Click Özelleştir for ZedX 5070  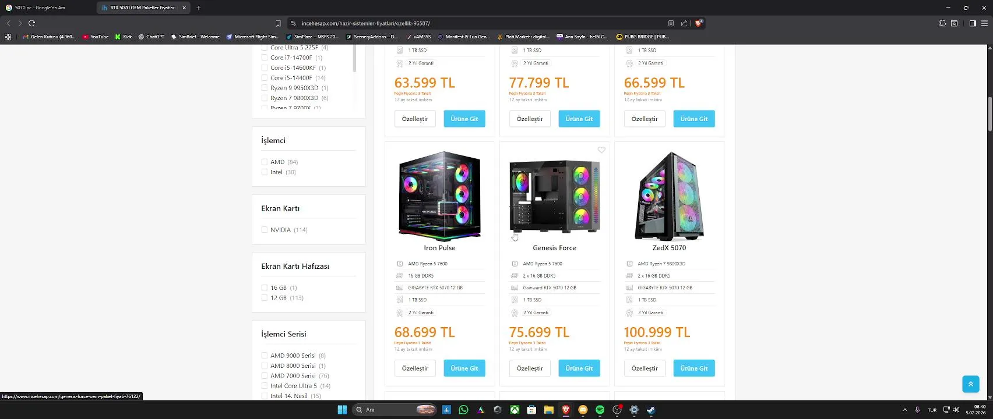[645, 368]
